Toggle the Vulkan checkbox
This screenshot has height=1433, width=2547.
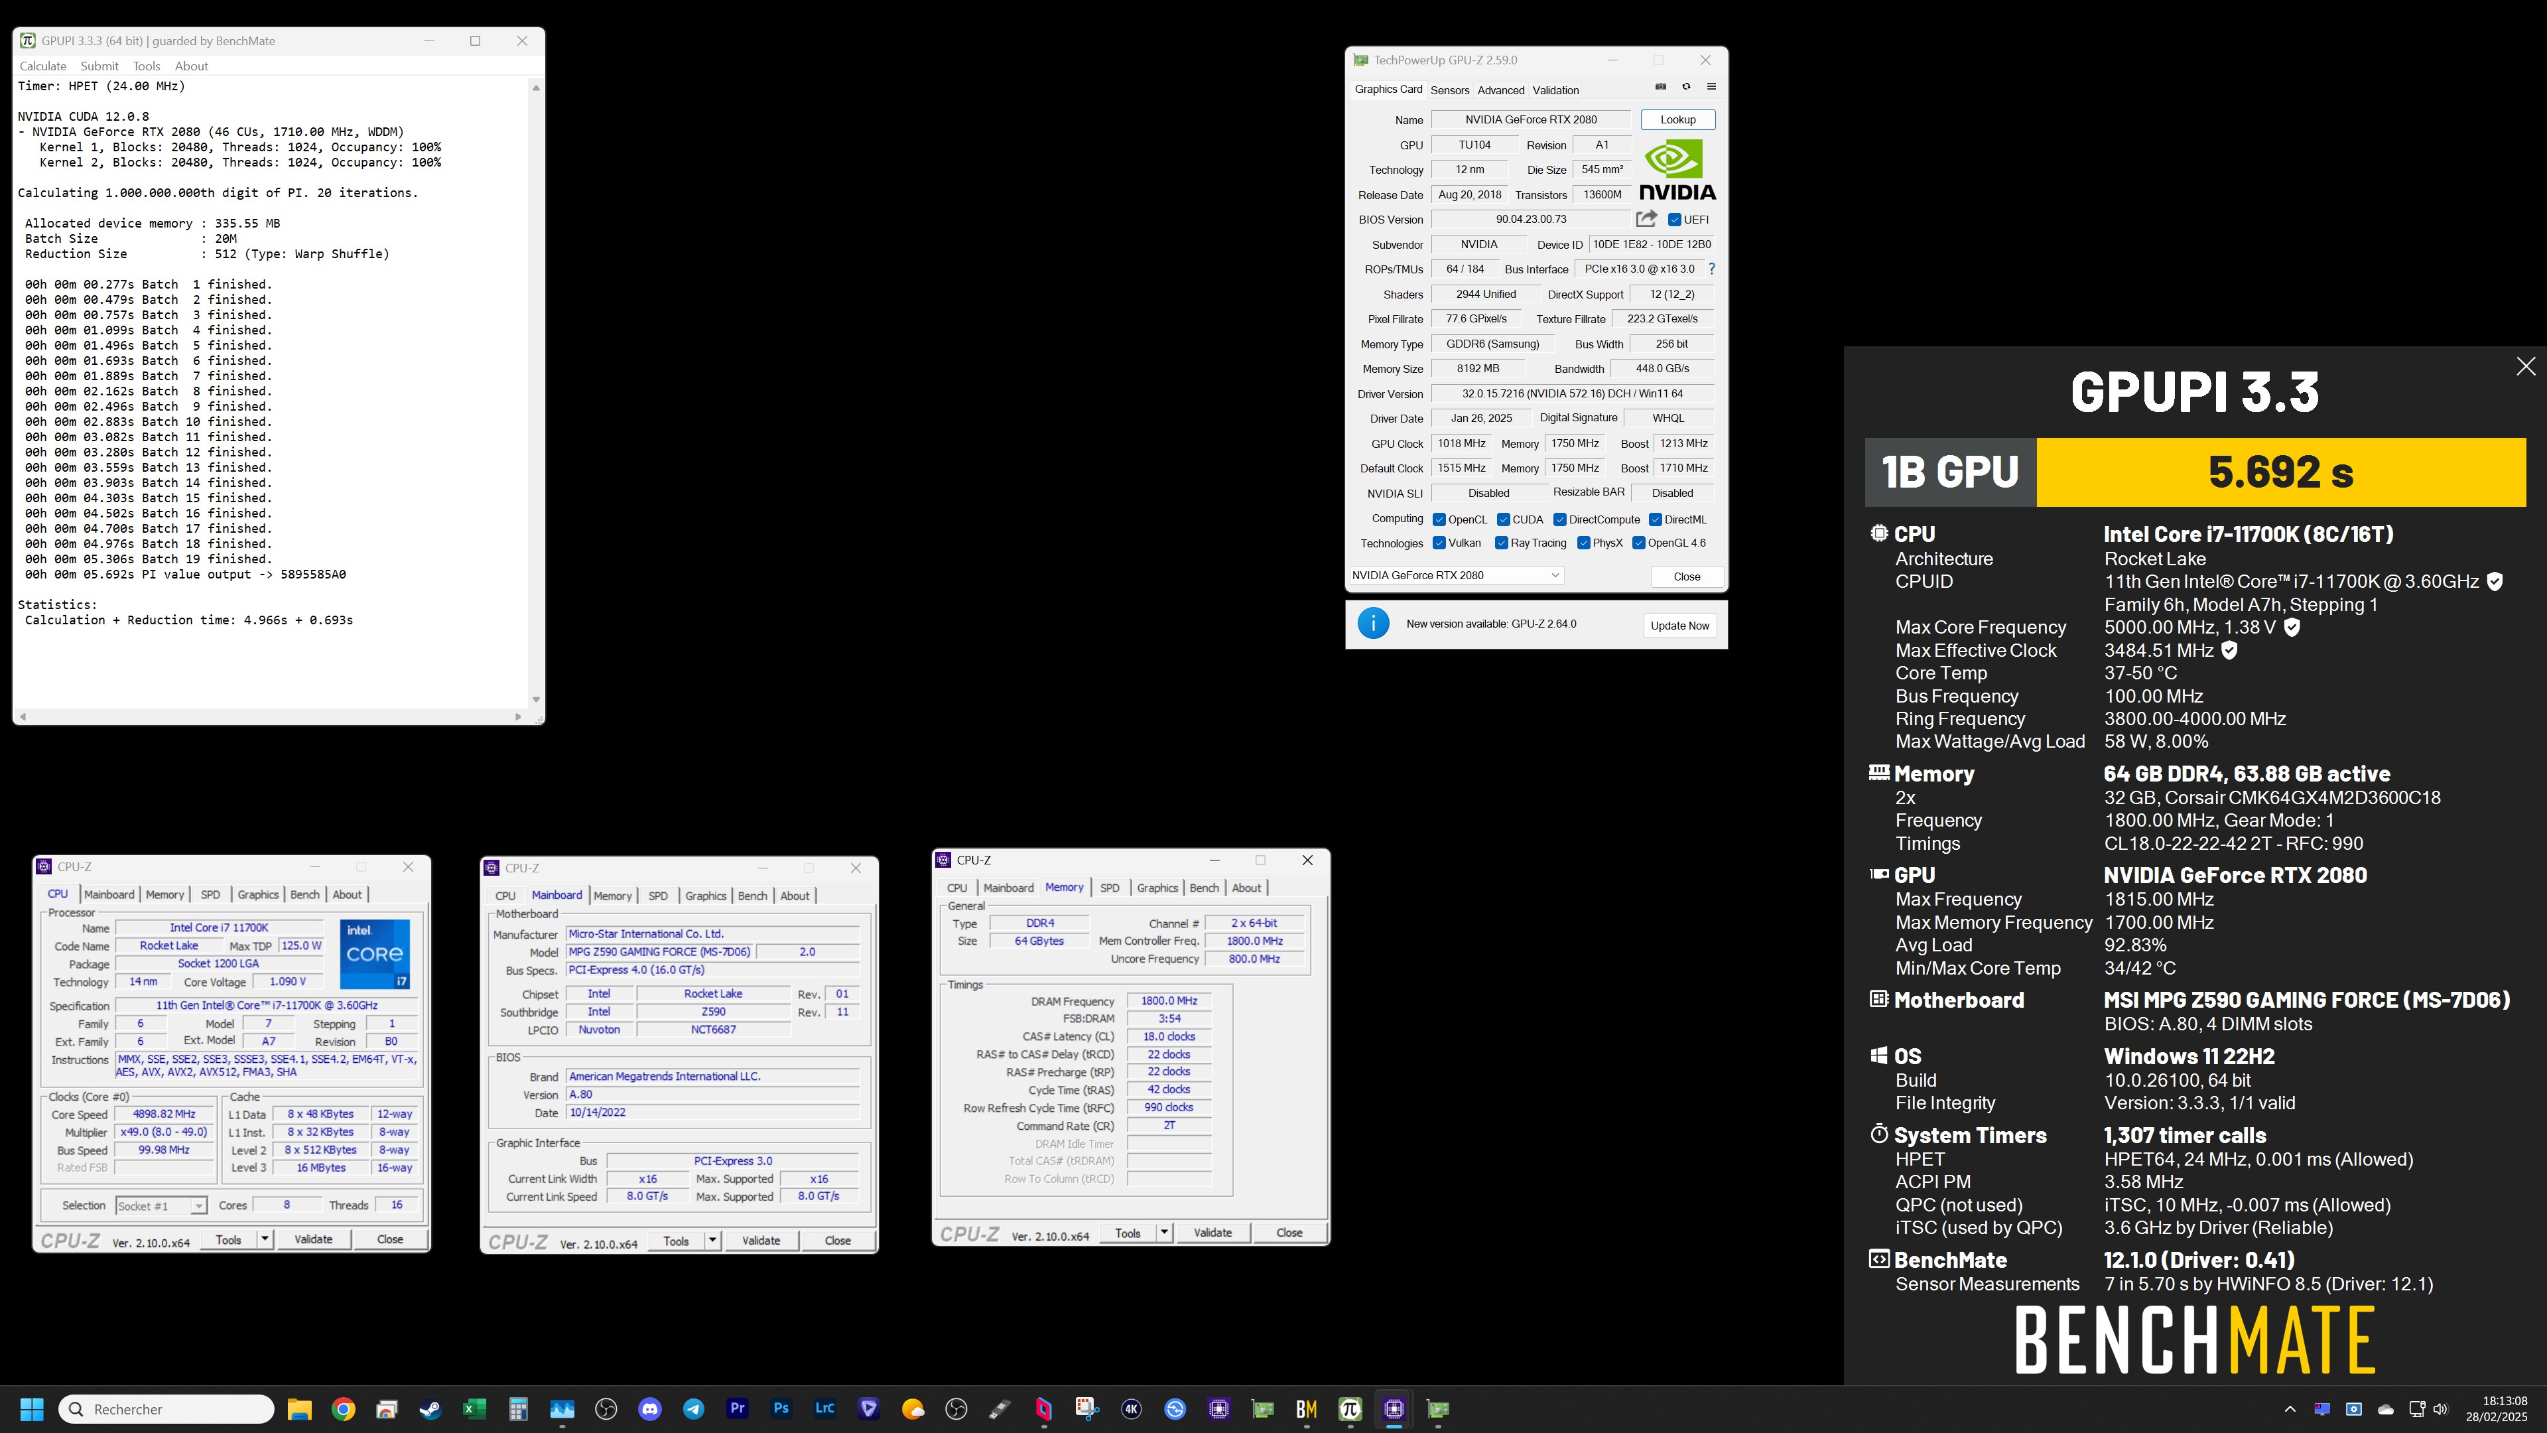[1439, 543]
